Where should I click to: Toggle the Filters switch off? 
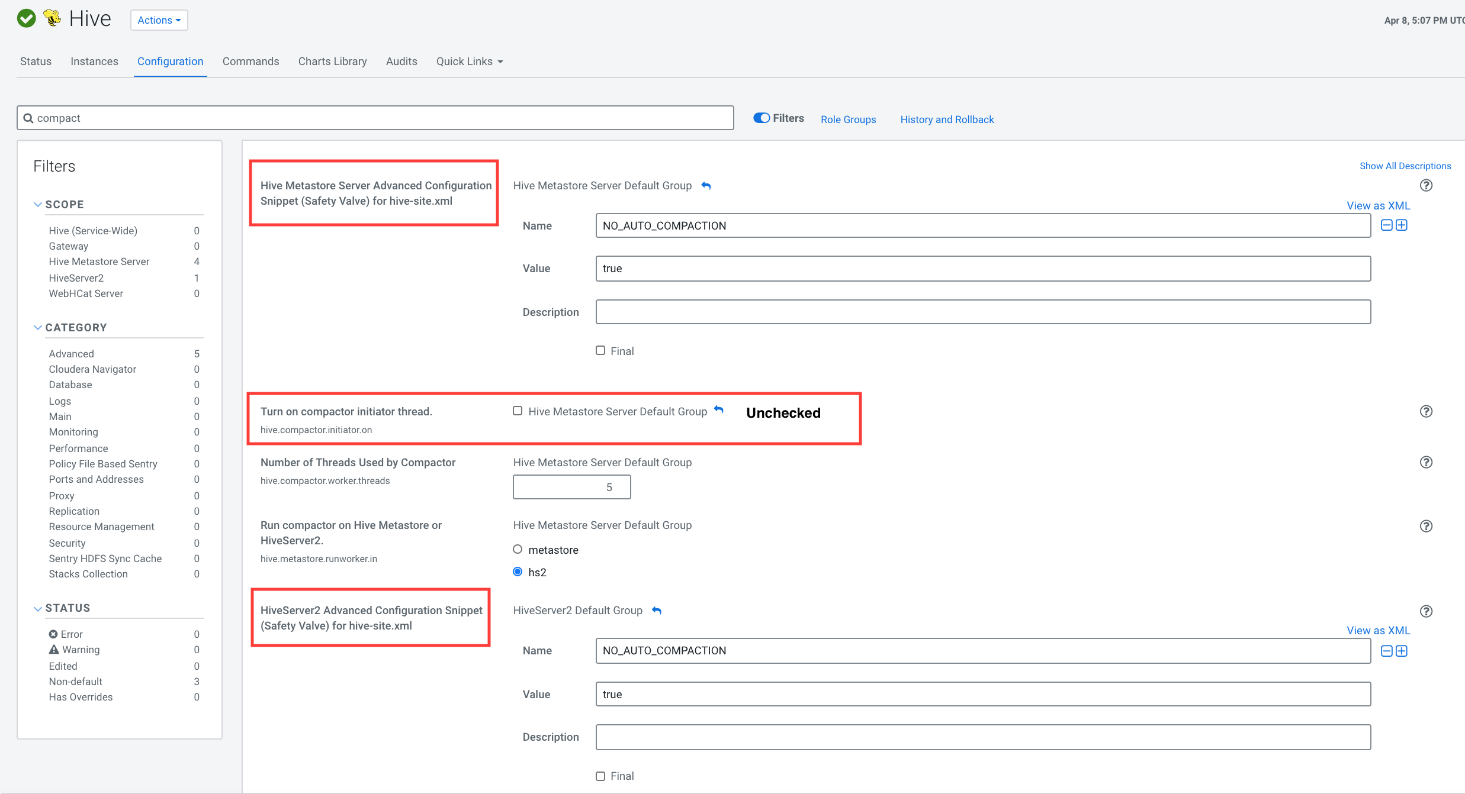(x=761, y=118)
